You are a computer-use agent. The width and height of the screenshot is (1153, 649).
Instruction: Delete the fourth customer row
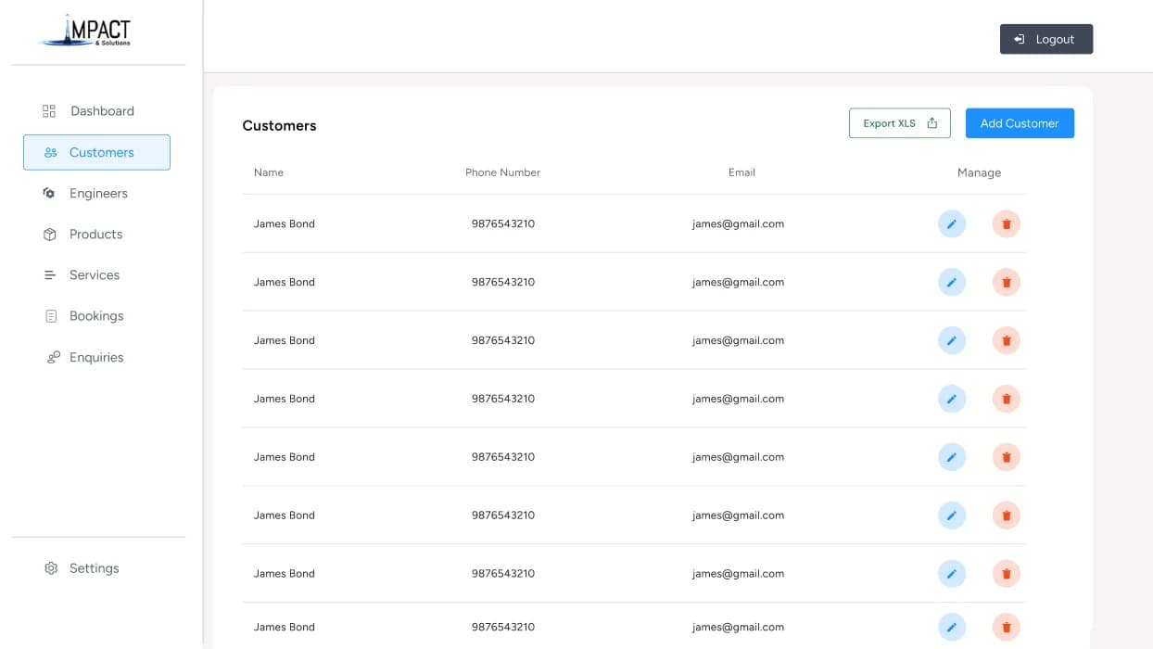tap(1007, 399)
